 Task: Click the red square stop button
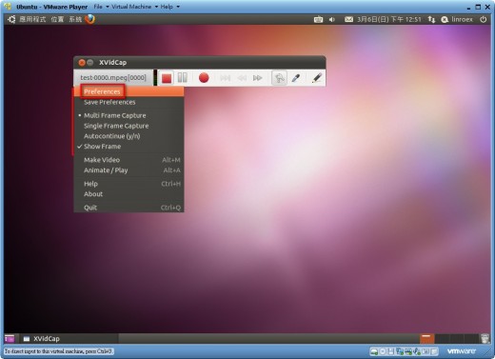167,78
